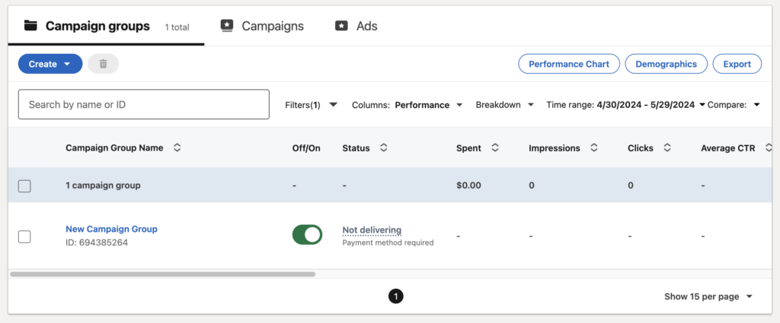Image resolution: width=780 pixels, height=323 pixels.
Task: Click the $0.00 Spent total
Action: tap(468, 185)
